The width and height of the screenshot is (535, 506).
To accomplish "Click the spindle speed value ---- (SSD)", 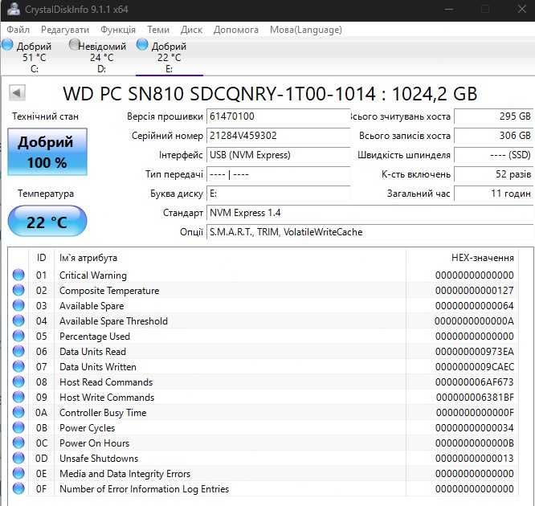I will [x=494, y=155].
